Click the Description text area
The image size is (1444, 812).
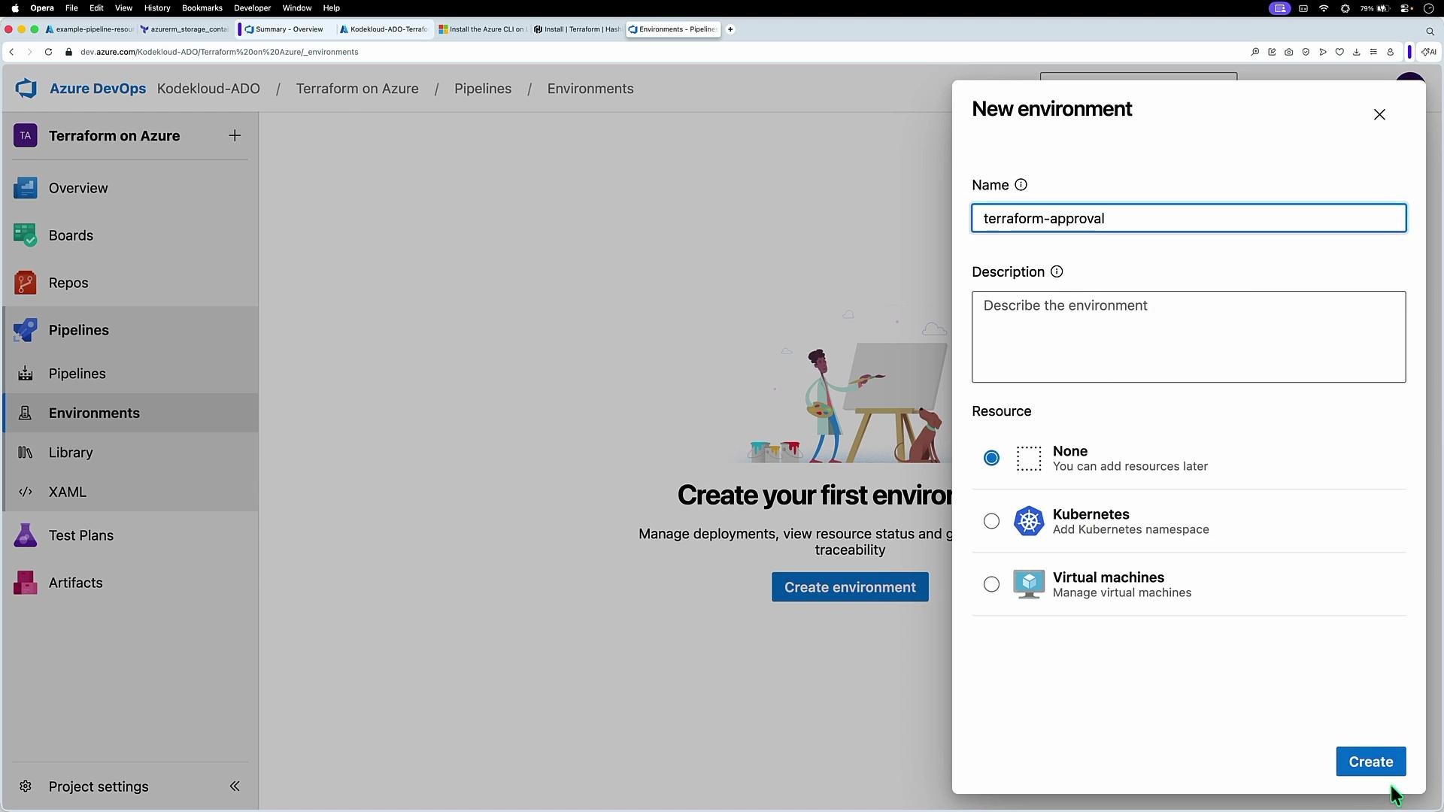pyautogui.click(x=1188, y=337)
